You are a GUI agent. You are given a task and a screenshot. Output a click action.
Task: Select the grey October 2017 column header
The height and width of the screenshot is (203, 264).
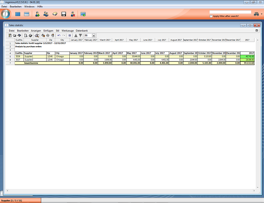click(x=205, y=40)
